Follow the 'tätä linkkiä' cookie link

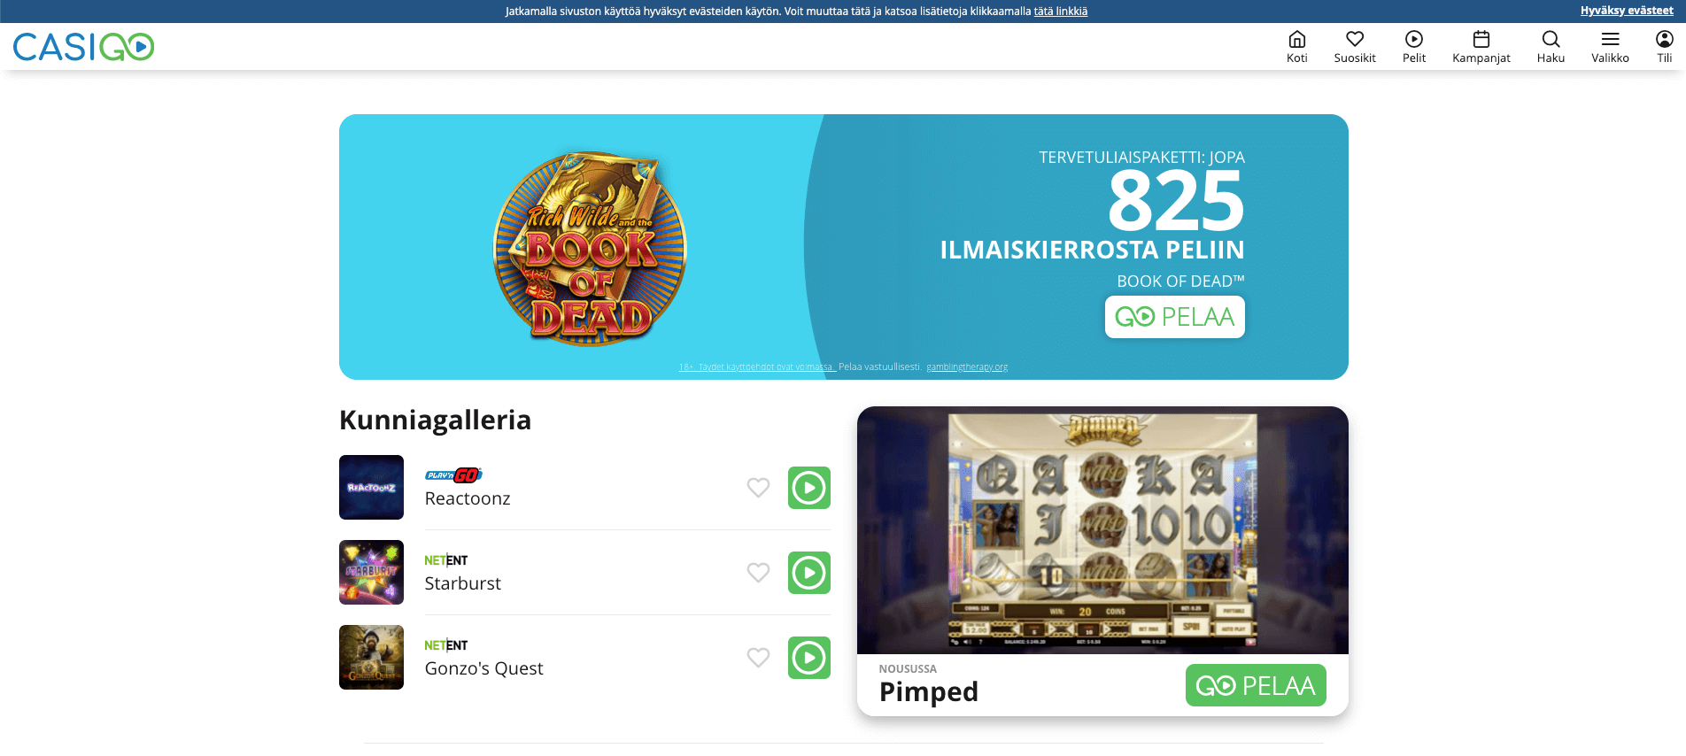click(1061, 12)
